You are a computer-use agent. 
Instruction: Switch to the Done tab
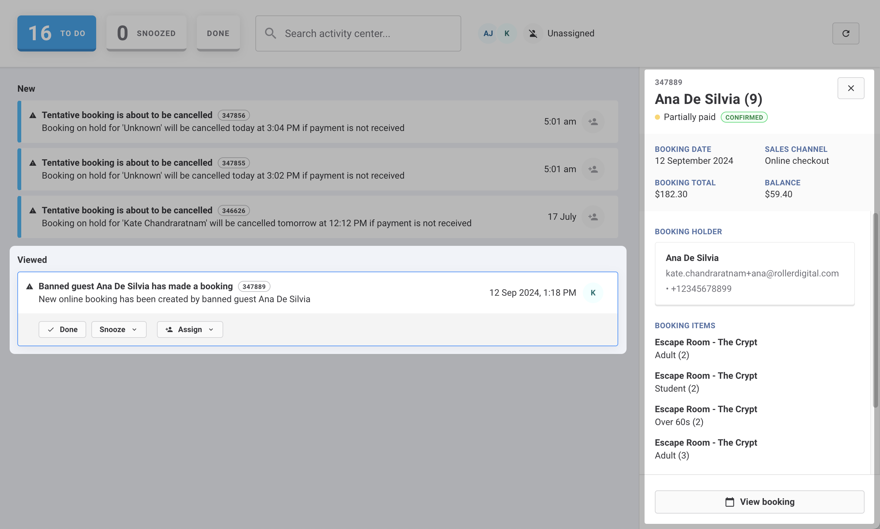[218, 33]
